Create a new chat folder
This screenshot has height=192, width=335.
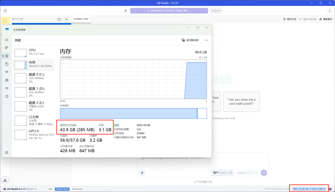(x=59, y=19)
